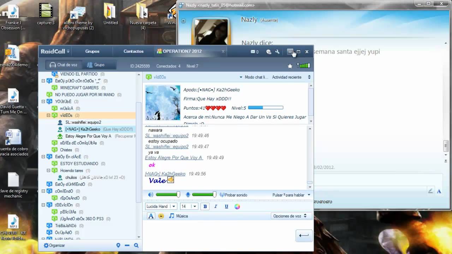Add channel to favorites with star icon
Screen dimensions: 452x254
tap(290, 66)
